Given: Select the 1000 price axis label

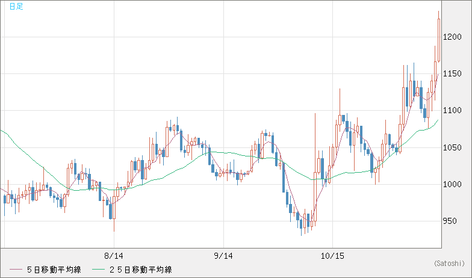Looking at the screenshot, I should pyautogui.click(x=453, y=184).
